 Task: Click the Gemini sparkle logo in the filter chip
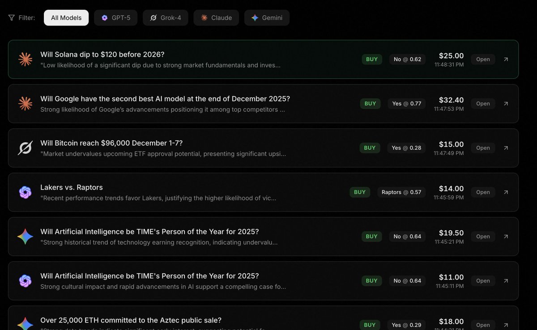(x=255, y=18)
